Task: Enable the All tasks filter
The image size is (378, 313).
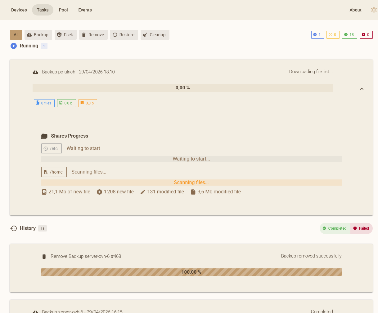Action: click(16, 35)
